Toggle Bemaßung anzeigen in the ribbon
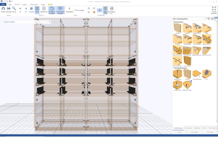Screen dimensions: 218x142 point(52,10)
